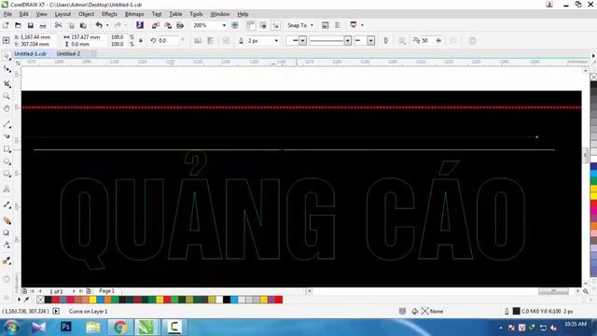Open the Window menu

coord(220,14)
